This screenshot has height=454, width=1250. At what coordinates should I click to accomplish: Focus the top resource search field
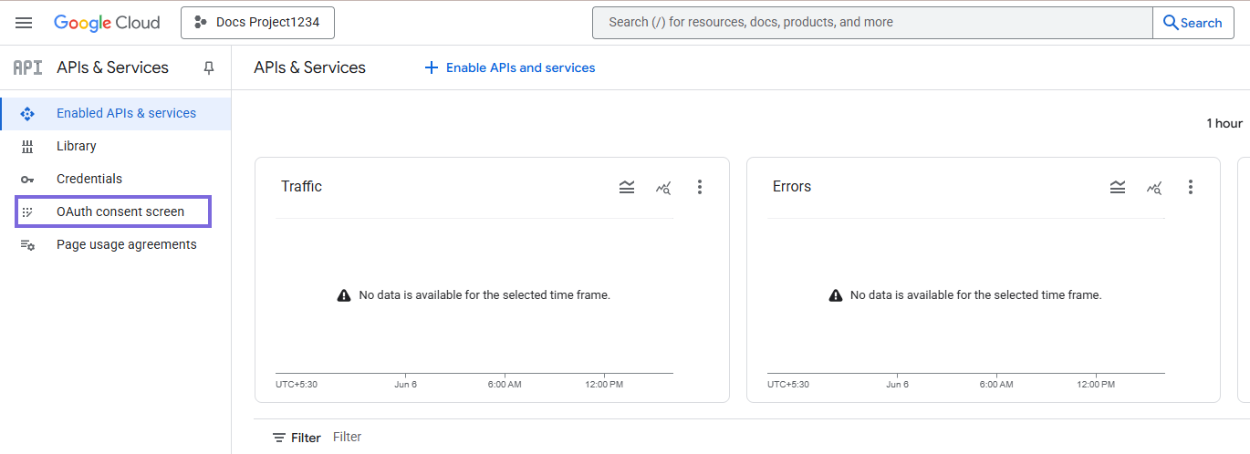871,23
